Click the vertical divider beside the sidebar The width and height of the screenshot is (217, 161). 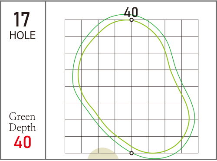pyautogui.click(x=46, y=80)
